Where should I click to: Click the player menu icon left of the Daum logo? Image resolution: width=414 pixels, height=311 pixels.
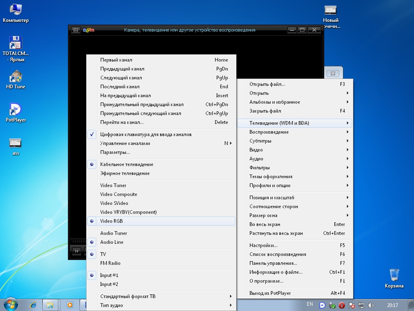tap(76, 30)
